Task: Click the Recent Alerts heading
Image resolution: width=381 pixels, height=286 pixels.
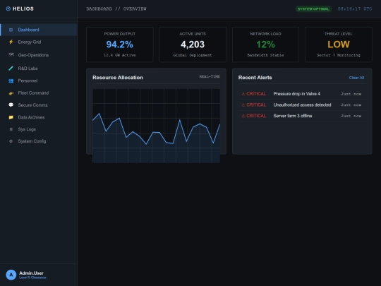Action: (255, 78)
